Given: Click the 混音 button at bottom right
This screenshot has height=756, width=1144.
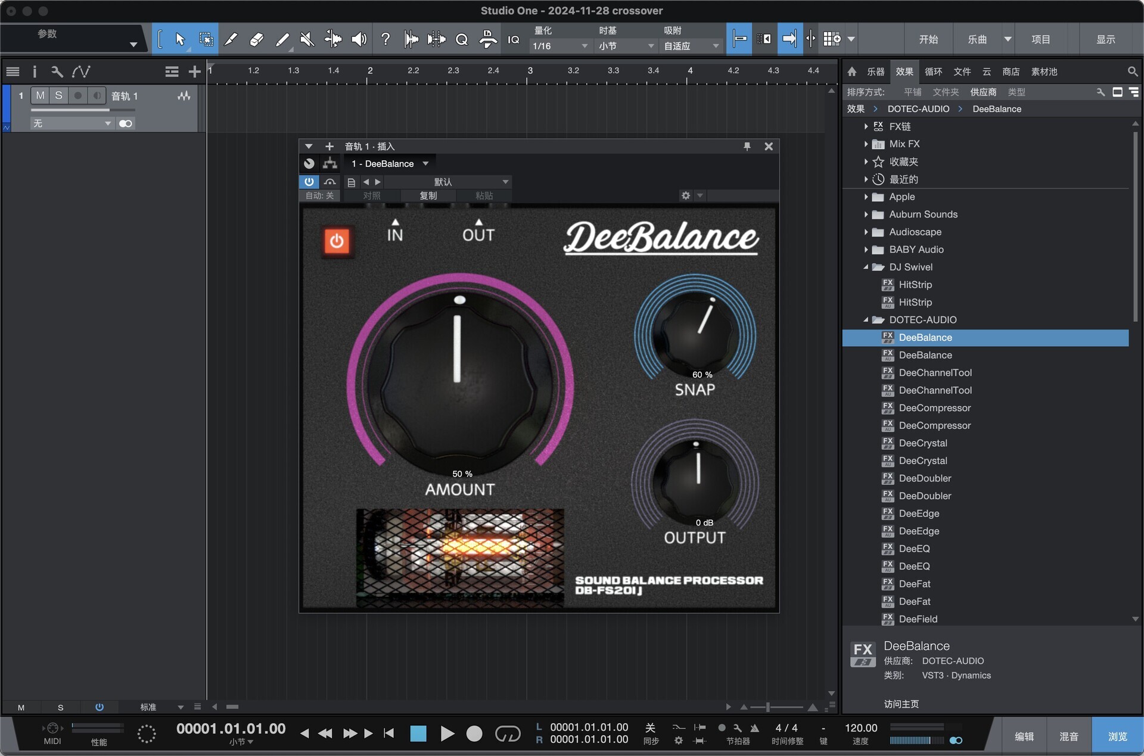Looking at the screenshot, I should coord(1068,736).
